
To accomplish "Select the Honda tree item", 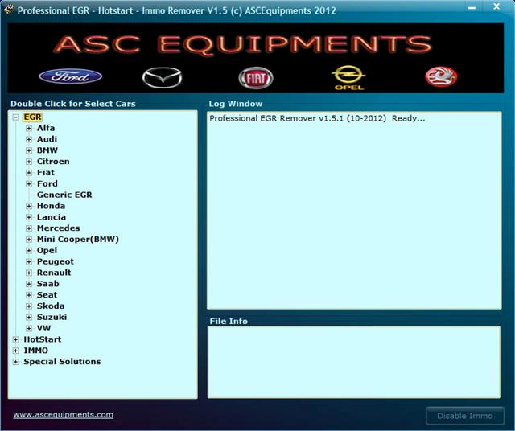I will [51, 206].
